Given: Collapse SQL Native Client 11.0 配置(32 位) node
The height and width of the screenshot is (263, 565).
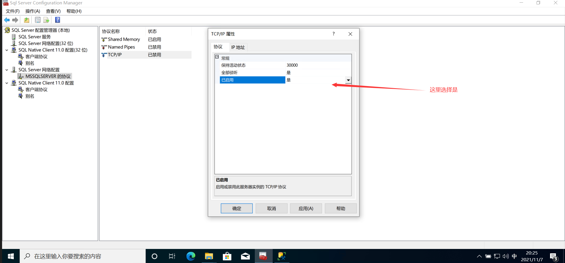Looking at the screenshot, I should (x=7, y=50).
